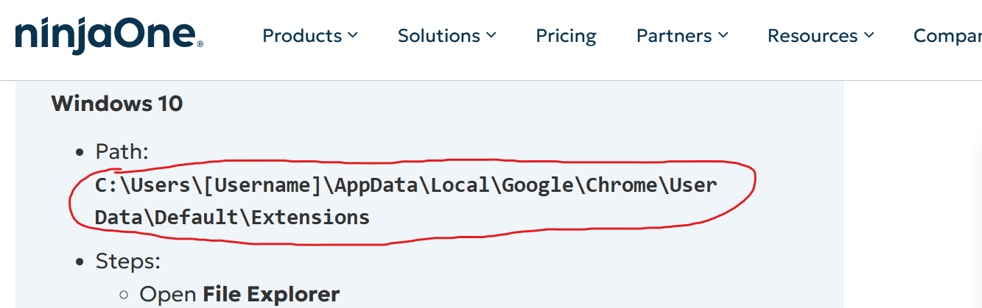Expand the chevron beside Resources
Viewport: 982px width, 308px height.
tap(869, 35)
